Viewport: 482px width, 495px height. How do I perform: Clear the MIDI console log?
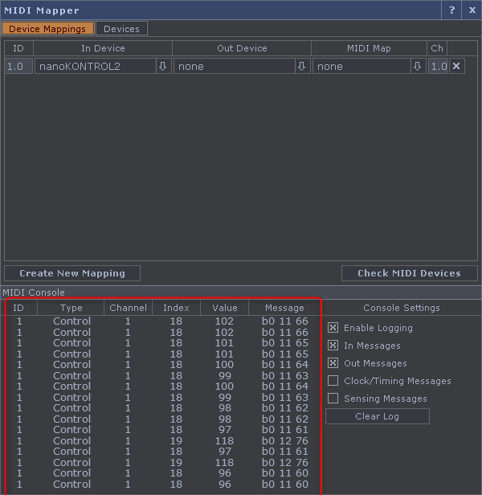click(x=377, y=416)
